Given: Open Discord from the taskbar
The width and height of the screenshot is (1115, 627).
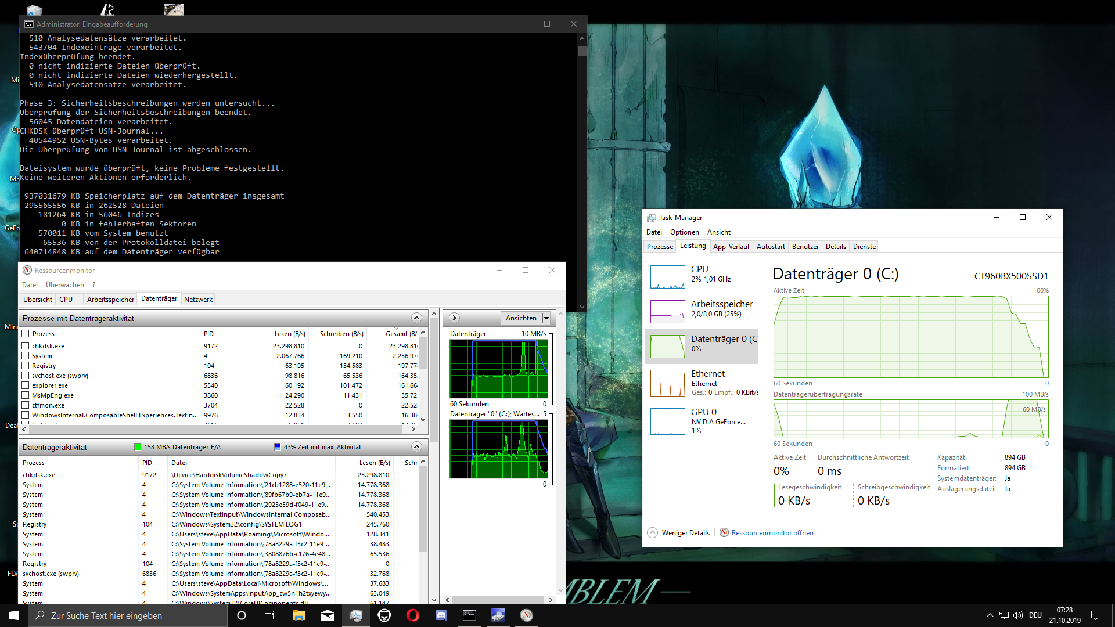Looking at the screenshot, I should (x=441, y=615).
